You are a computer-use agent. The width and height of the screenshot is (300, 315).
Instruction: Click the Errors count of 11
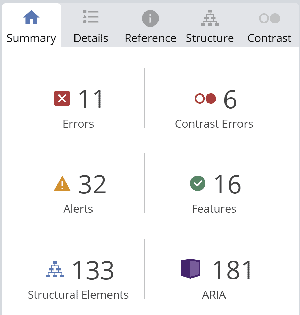tap(91, 99)
